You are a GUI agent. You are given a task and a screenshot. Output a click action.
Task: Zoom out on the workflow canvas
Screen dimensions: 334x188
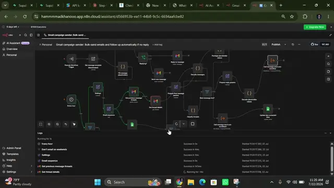click(57, 124)
